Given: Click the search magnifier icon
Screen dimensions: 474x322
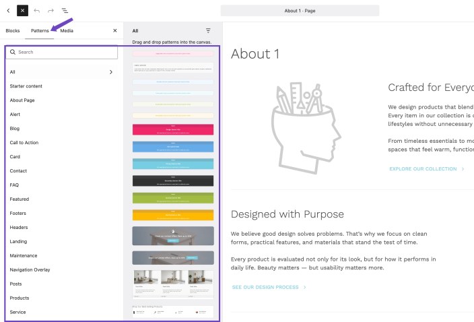Looking at the screenshot, I should (13, 52).
